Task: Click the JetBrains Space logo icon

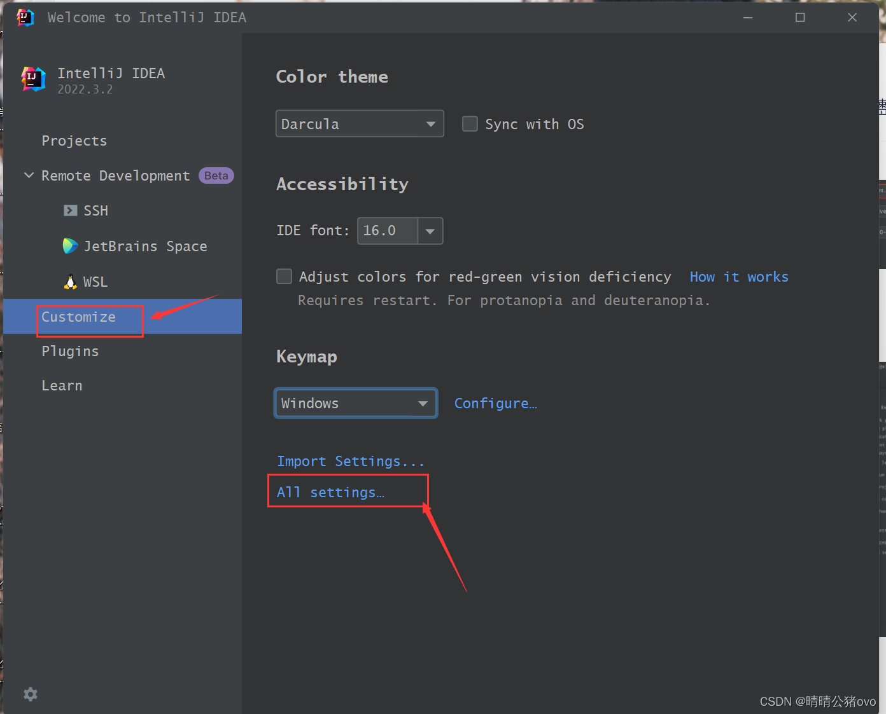Action: tap(70, 246)
